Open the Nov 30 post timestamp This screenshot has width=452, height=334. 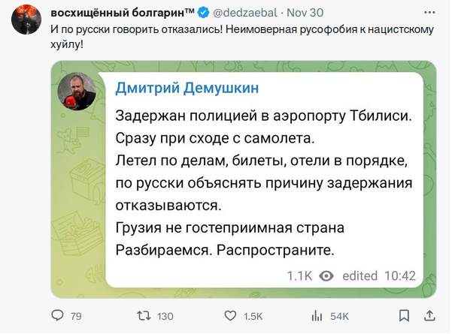point(305,13)
